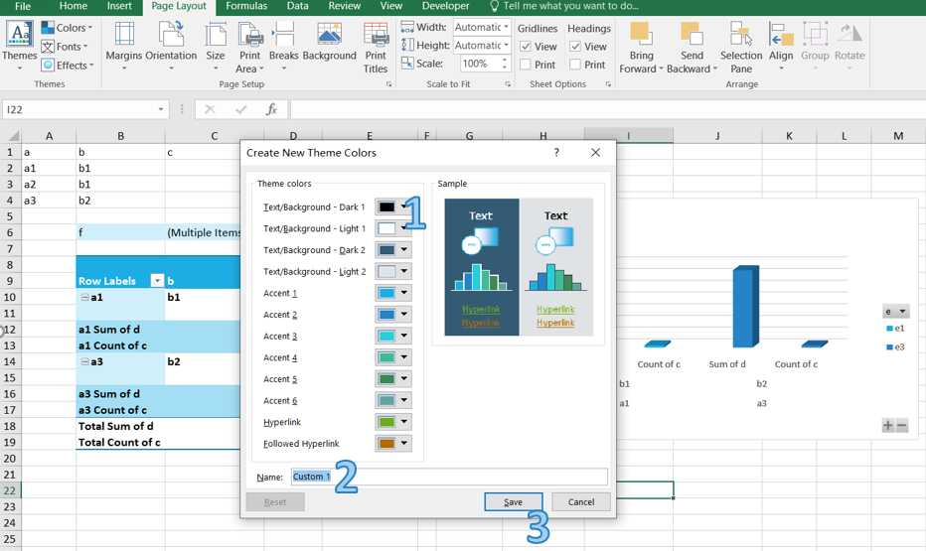Cancel the theme colors dialog
Screen dimensions: 926x551
point(581,502)
